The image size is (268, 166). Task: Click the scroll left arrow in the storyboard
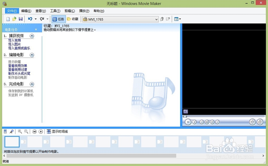coord(4,156)
